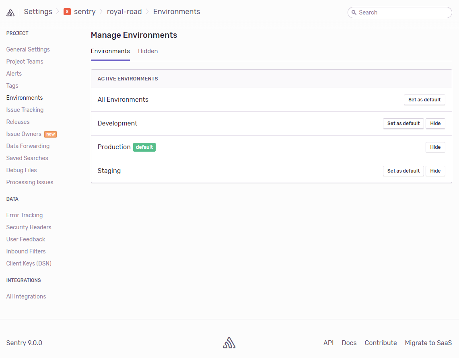Click the Sentry 9.0.0 version text
Image resolution: width=459 pixels, height=358 pixels.
tap(24, 343)
